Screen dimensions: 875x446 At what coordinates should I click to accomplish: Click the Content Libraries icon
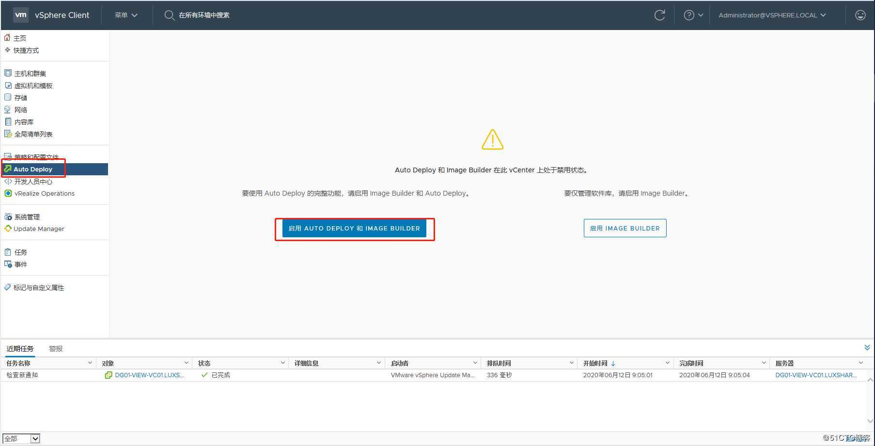click(x=8, y=122)
